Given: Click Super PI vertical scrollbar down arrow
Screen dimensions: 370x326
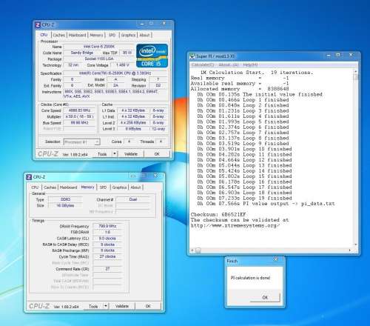Looking at the screenshot, I should [355, 245].
